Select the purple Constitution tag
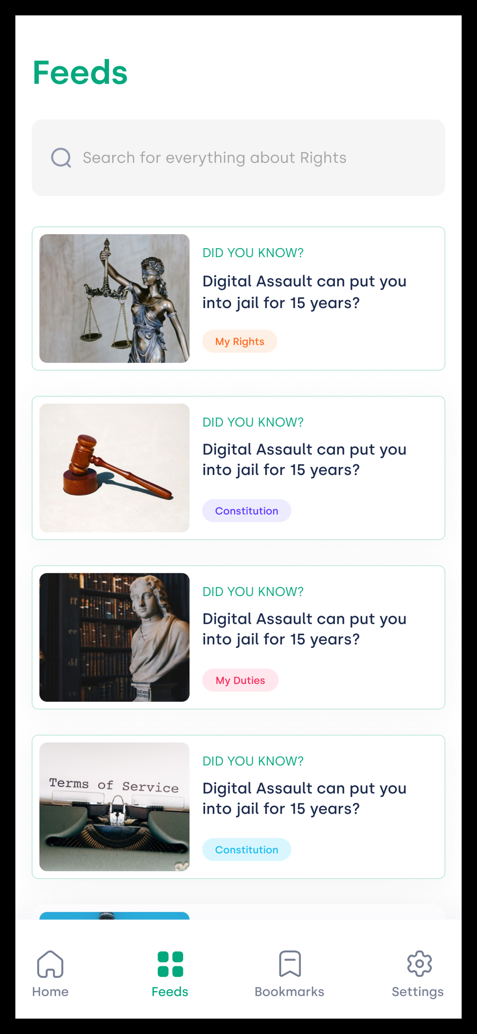Screen dimensions: 477x1034 (x=247, y=510)
